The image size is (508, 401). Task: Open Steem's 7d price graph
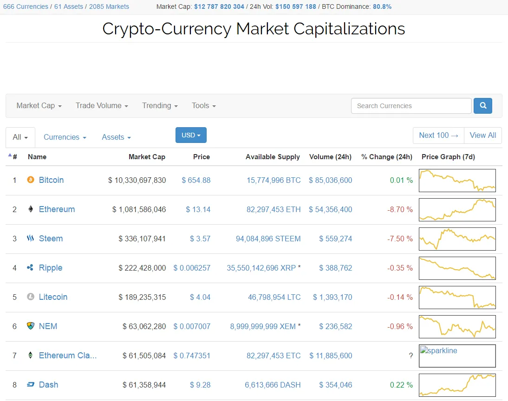(x=457, y=239)
